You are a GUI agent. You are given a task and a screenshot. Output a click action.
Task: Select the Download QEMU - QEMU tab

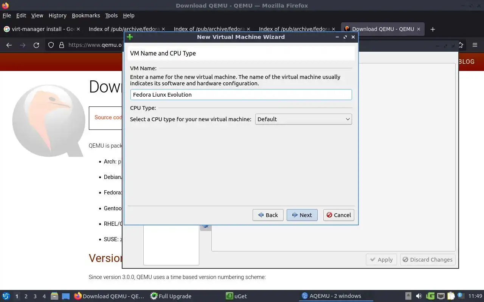tap(383, 29)
